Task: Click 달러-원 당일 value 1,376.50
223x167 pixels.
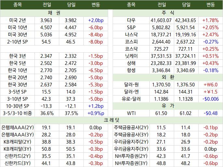Action: (186, 85)
